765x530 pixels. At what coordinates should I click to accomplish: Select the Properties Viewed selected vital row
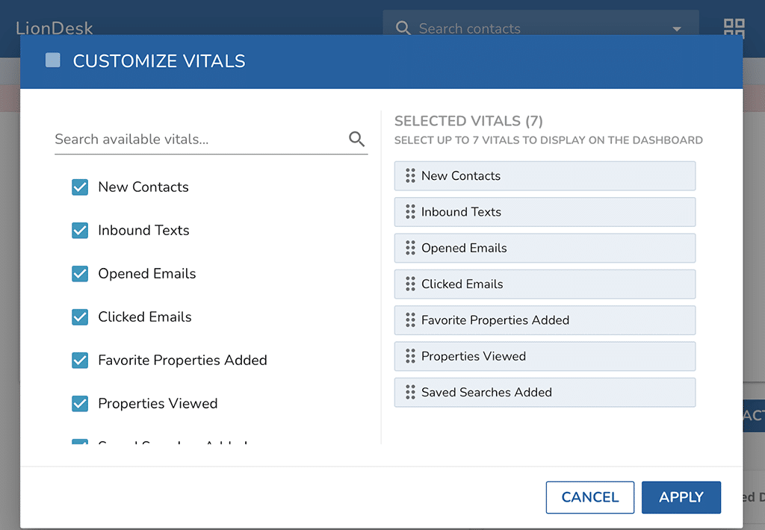click(545, 356)
